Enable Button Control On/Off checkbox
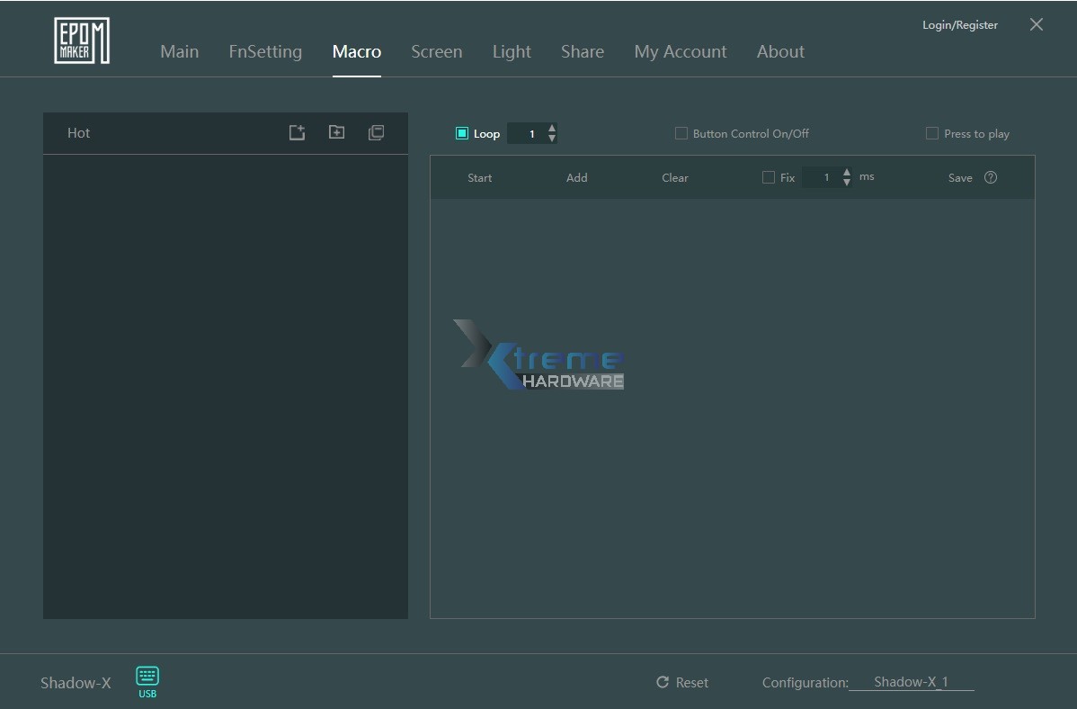The height and width of the screenshot is (709, 1077). click(x=681, y=133)
